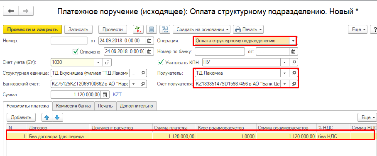Open the Банковский счет item form
This screenshot has height=156, width=377.
click(x=142, y=84)
